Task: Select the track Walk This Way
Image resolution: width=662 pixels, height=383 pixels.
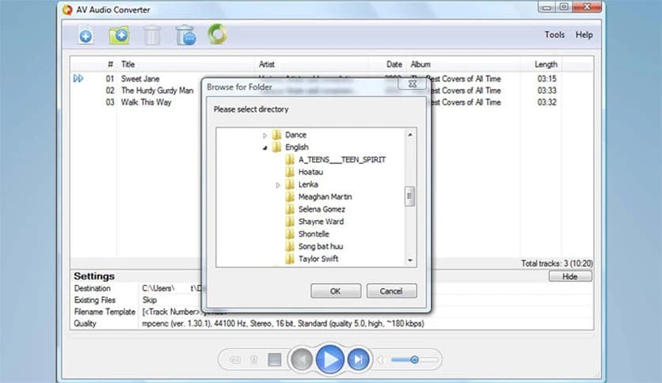Action: pos(146,102)
